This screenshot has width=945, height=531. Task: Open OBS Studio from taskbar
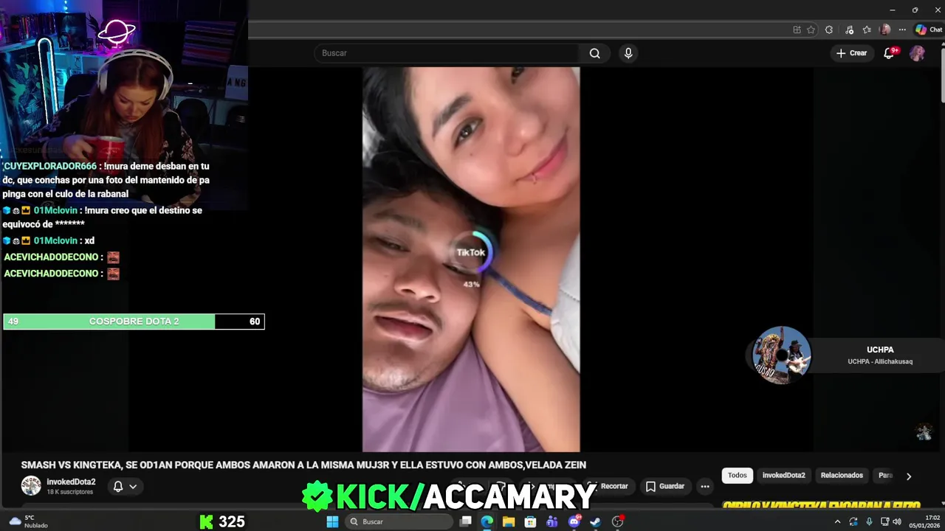point(618,521)
